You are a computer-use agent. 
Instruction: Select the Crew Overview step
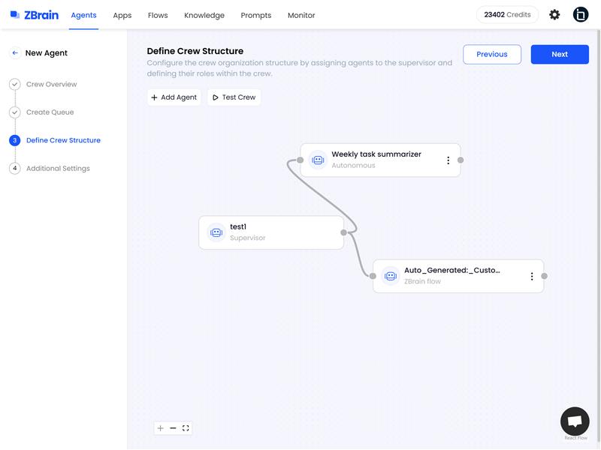click(x=51, y=84)
